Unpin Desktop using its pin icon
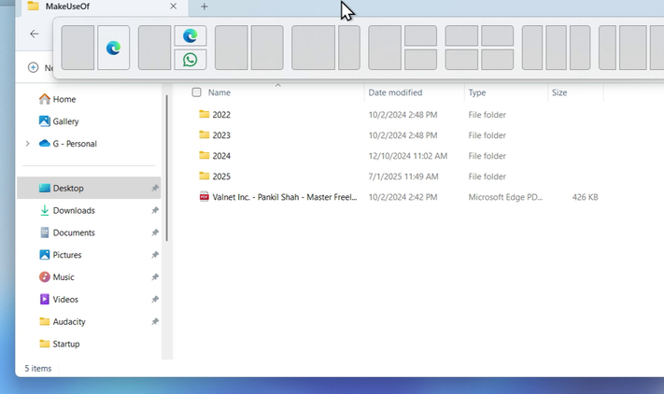This screenshot has height=394, width=664. click(x=155, y=189)
